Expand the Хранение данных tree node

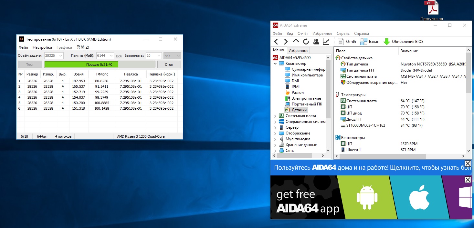(x=275, y=145)
